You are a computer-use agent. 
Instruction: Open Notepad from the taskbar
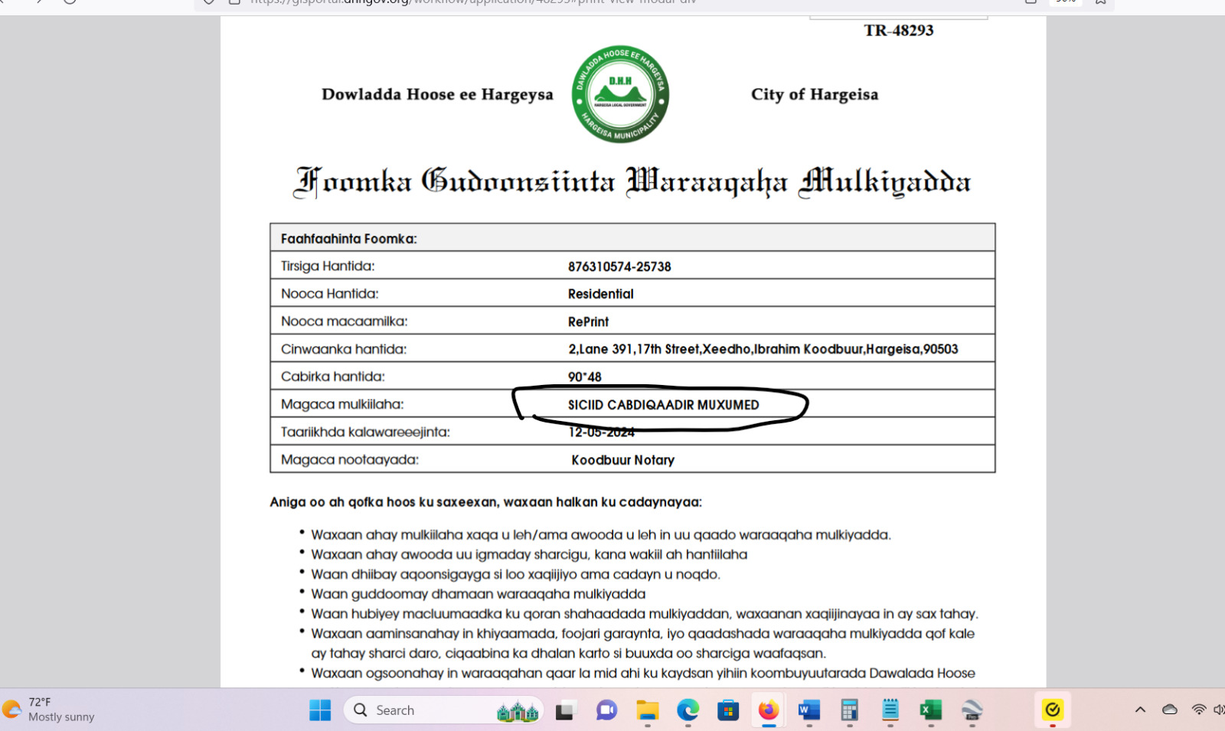[x=890, y=710]
